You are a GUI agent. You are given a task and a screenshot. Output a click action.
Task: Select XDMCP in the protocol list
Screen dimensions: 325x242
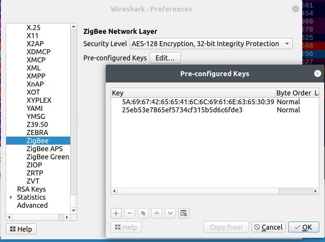point(39,52)
